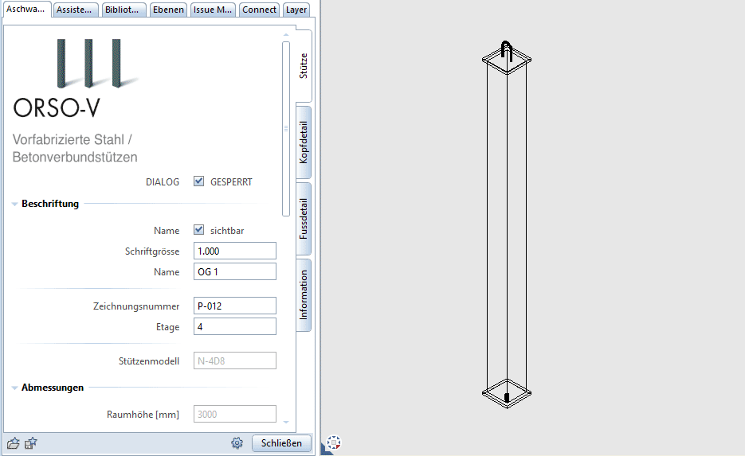The image size is (745, 456).
Task: Click the Schließen button
Action: click(281, 442)
